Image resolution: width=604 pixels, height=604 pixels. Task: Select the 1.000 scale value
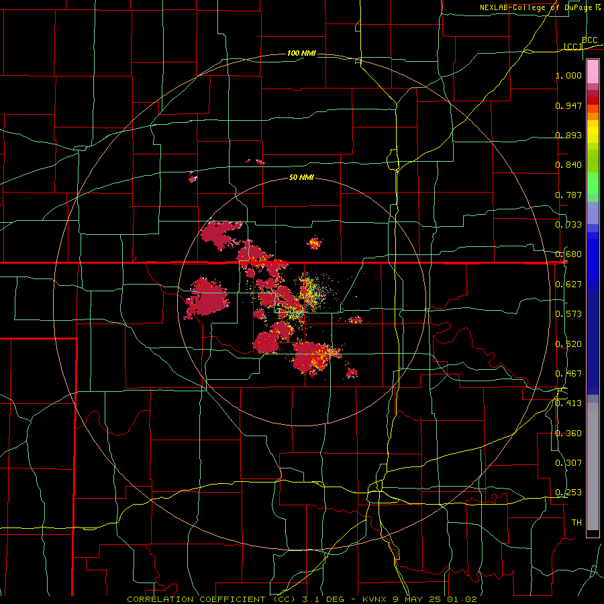[568, 75]
